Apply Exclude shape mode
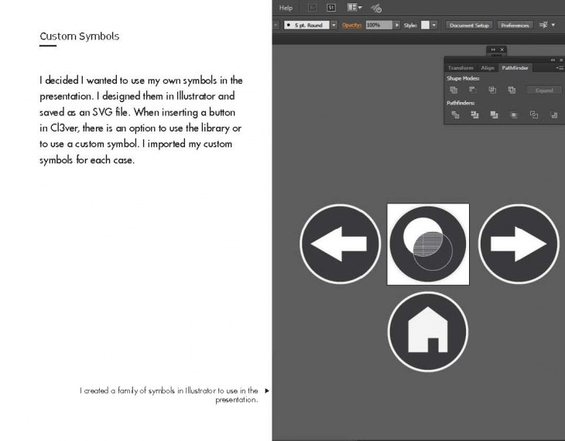 coord(512,90)
